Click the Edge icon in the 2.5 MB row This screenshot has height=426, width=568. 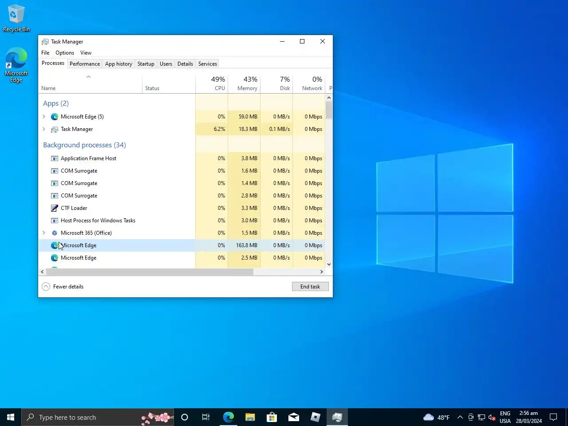[x=55, y=258]
